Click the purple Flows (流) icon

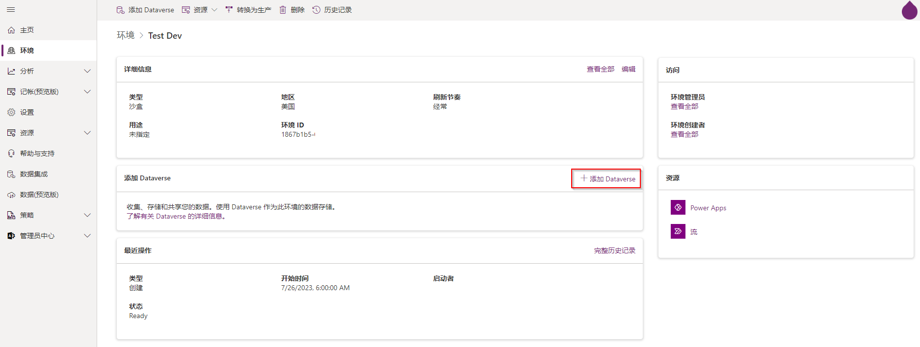[678, 231]
